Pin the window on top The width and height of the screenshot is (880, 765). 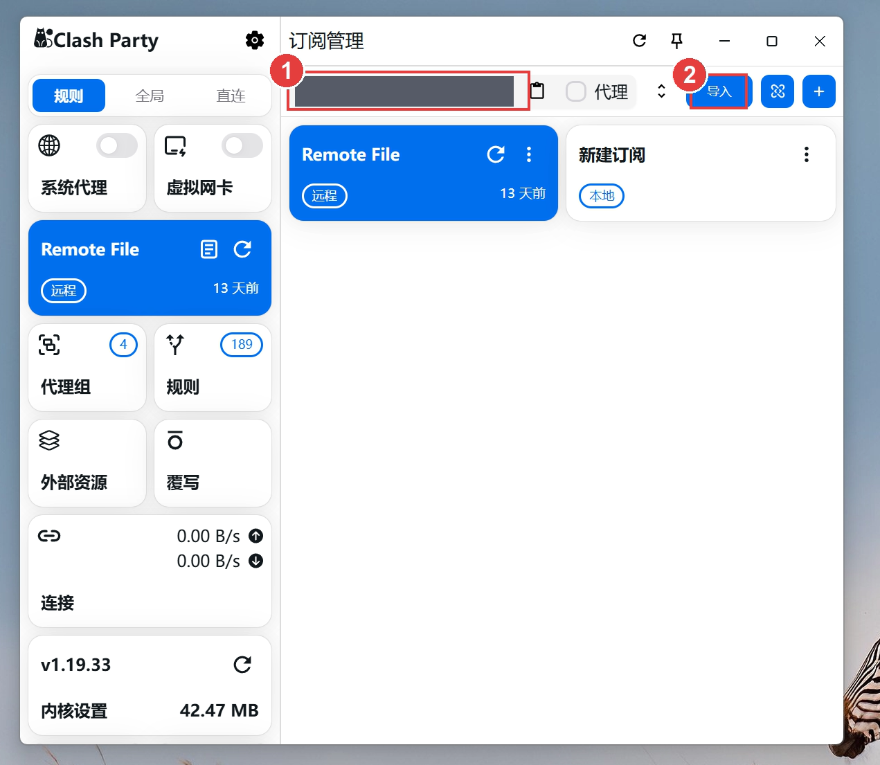pos(677,41)
